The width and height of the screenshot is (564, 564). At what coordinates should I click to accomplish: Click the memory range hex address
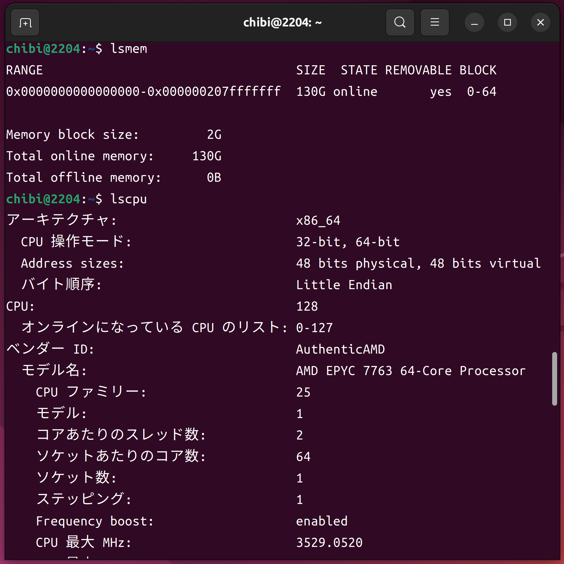click(x=143, y=92)
